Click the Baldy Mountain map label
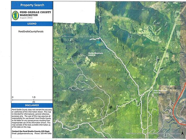This screenshot has height=140, width=186. point(96,53)
